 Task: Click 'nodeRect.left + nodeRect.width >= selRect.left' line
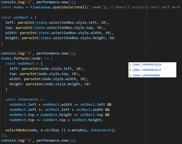click(60, 105)
